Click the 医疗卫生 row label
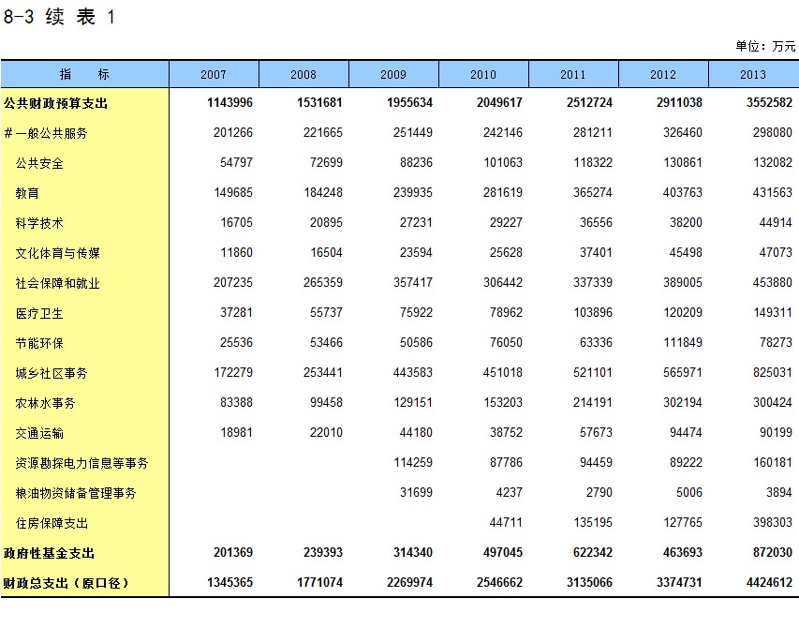The image size is (799, 628). pos(39,313)
